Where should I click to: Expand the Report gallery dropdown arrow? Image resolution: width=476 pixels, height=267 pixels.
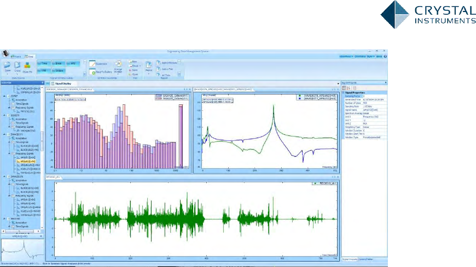click(179, 74)
